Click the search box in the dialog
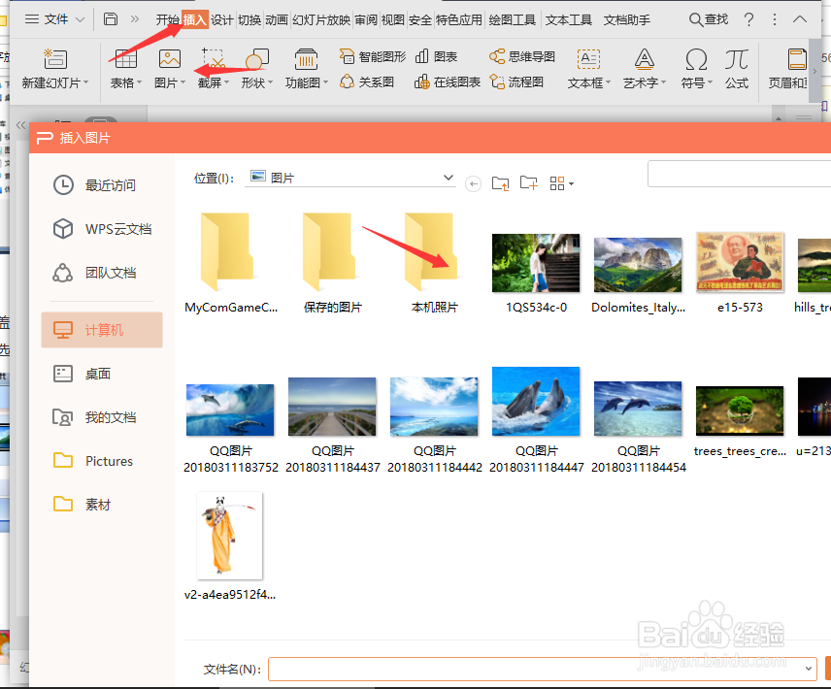Image resolution: width=831 pixels, height=689 pixels. pos(740,174)
